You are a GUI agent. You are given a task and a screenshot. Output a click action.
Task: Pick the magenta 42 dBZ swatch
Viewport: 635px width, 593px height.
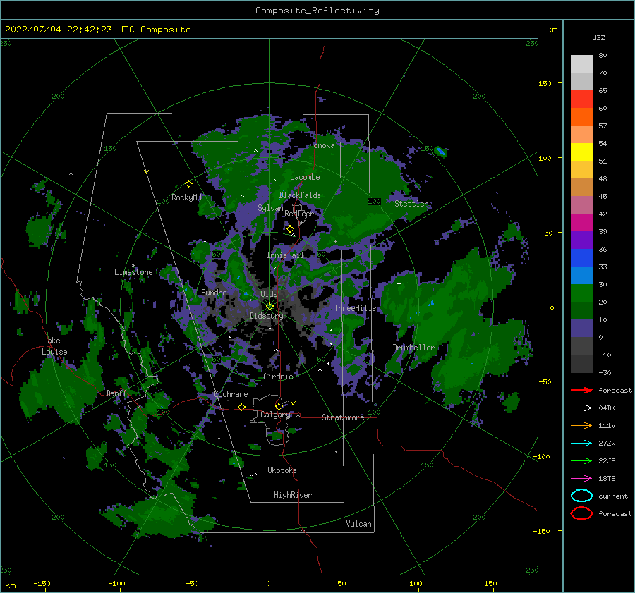pos(581,222)
